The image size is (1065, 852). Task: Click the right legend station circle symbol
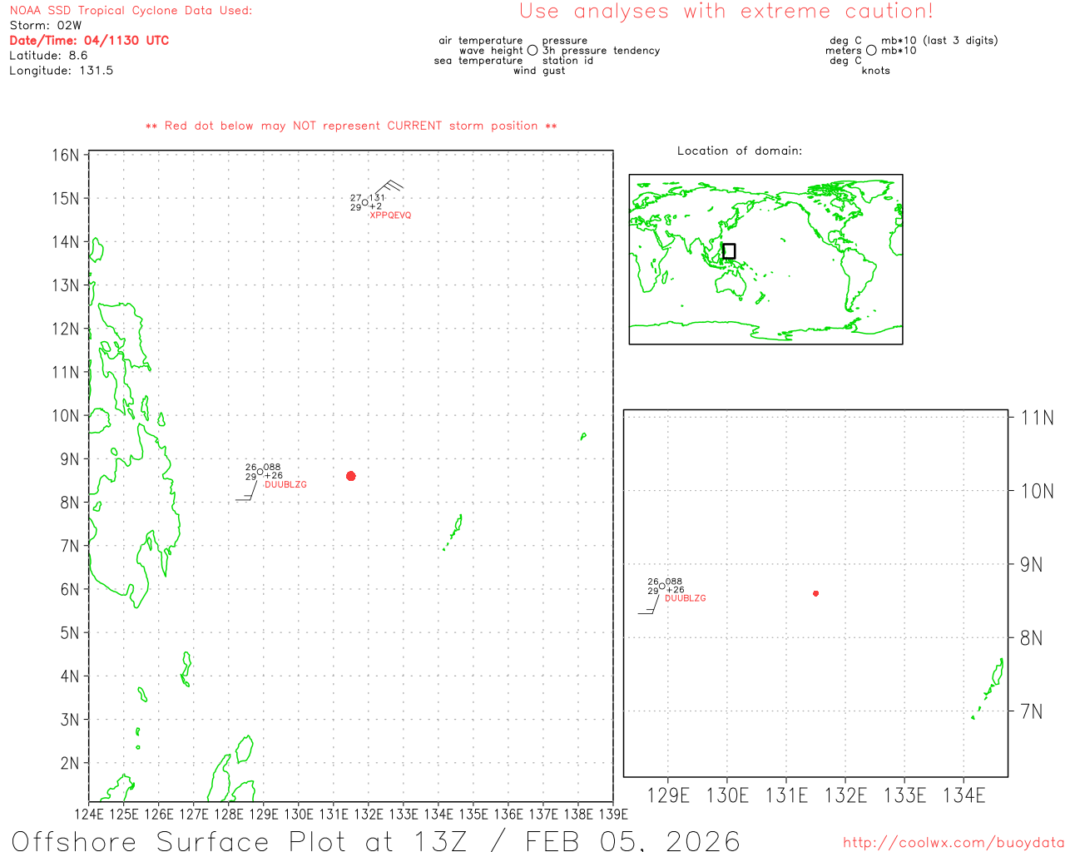871,51
